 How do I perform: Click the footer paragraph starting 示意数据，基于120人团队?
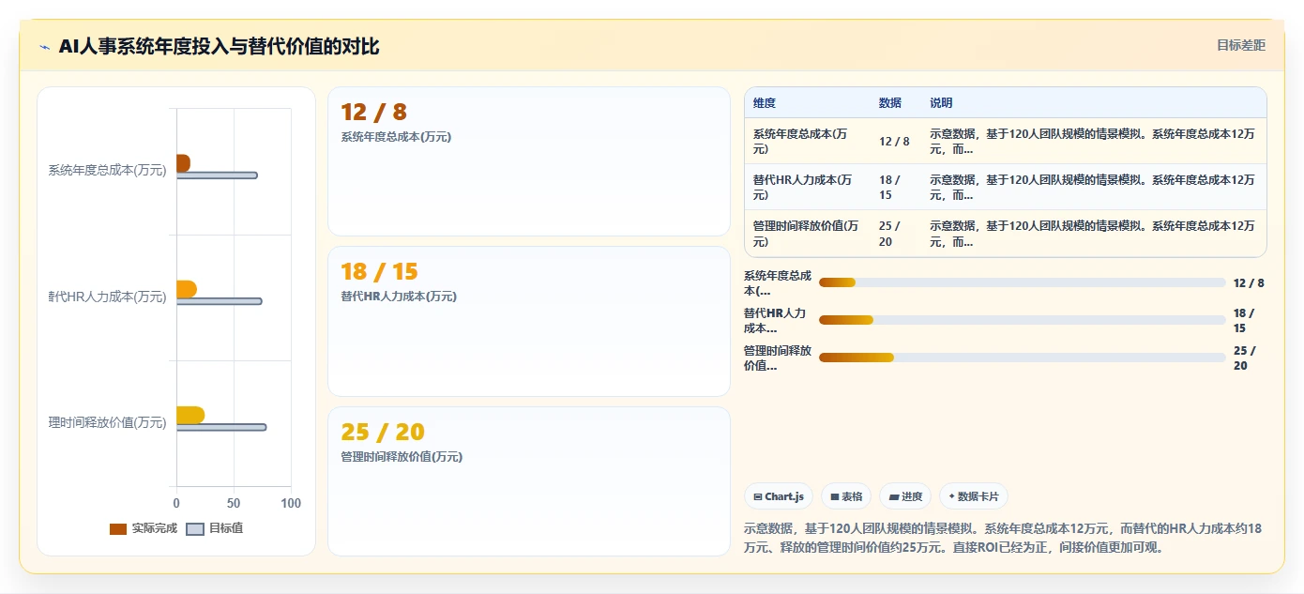pyautogui.click(x=1003, y=538)
